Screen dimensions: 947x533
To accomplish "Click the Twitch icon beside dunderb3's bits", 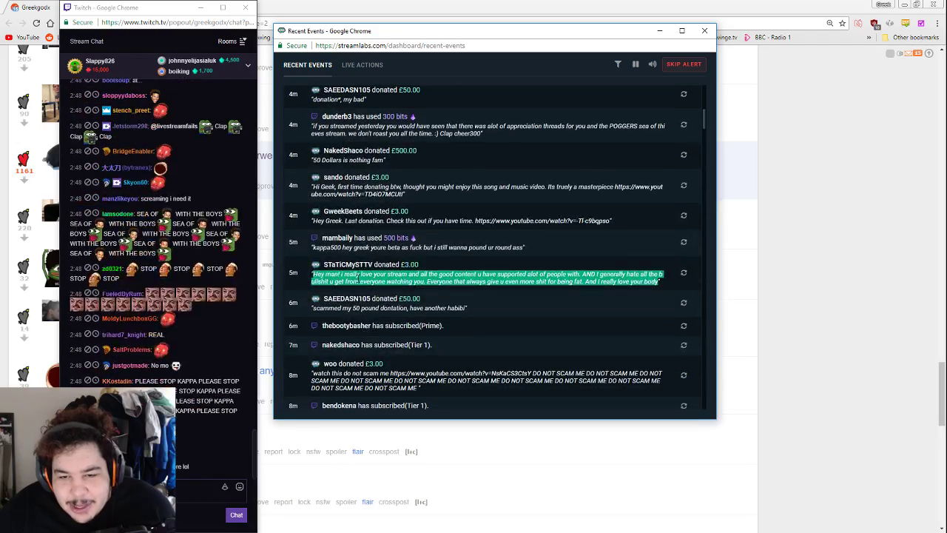I will 314,116.
